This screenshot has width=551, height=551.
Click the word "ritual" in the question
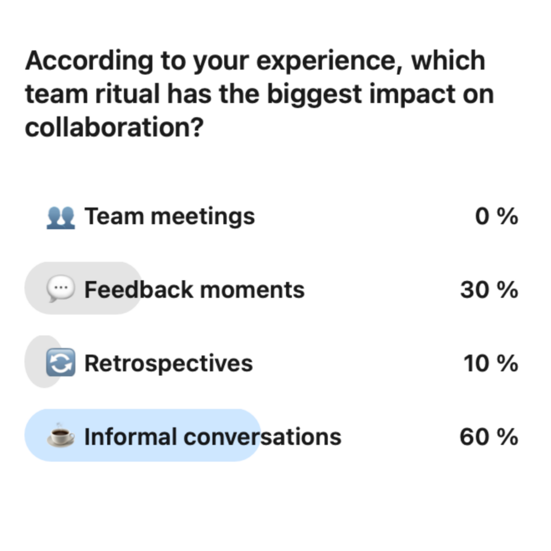pyautogui.click(x=128, y=94)
